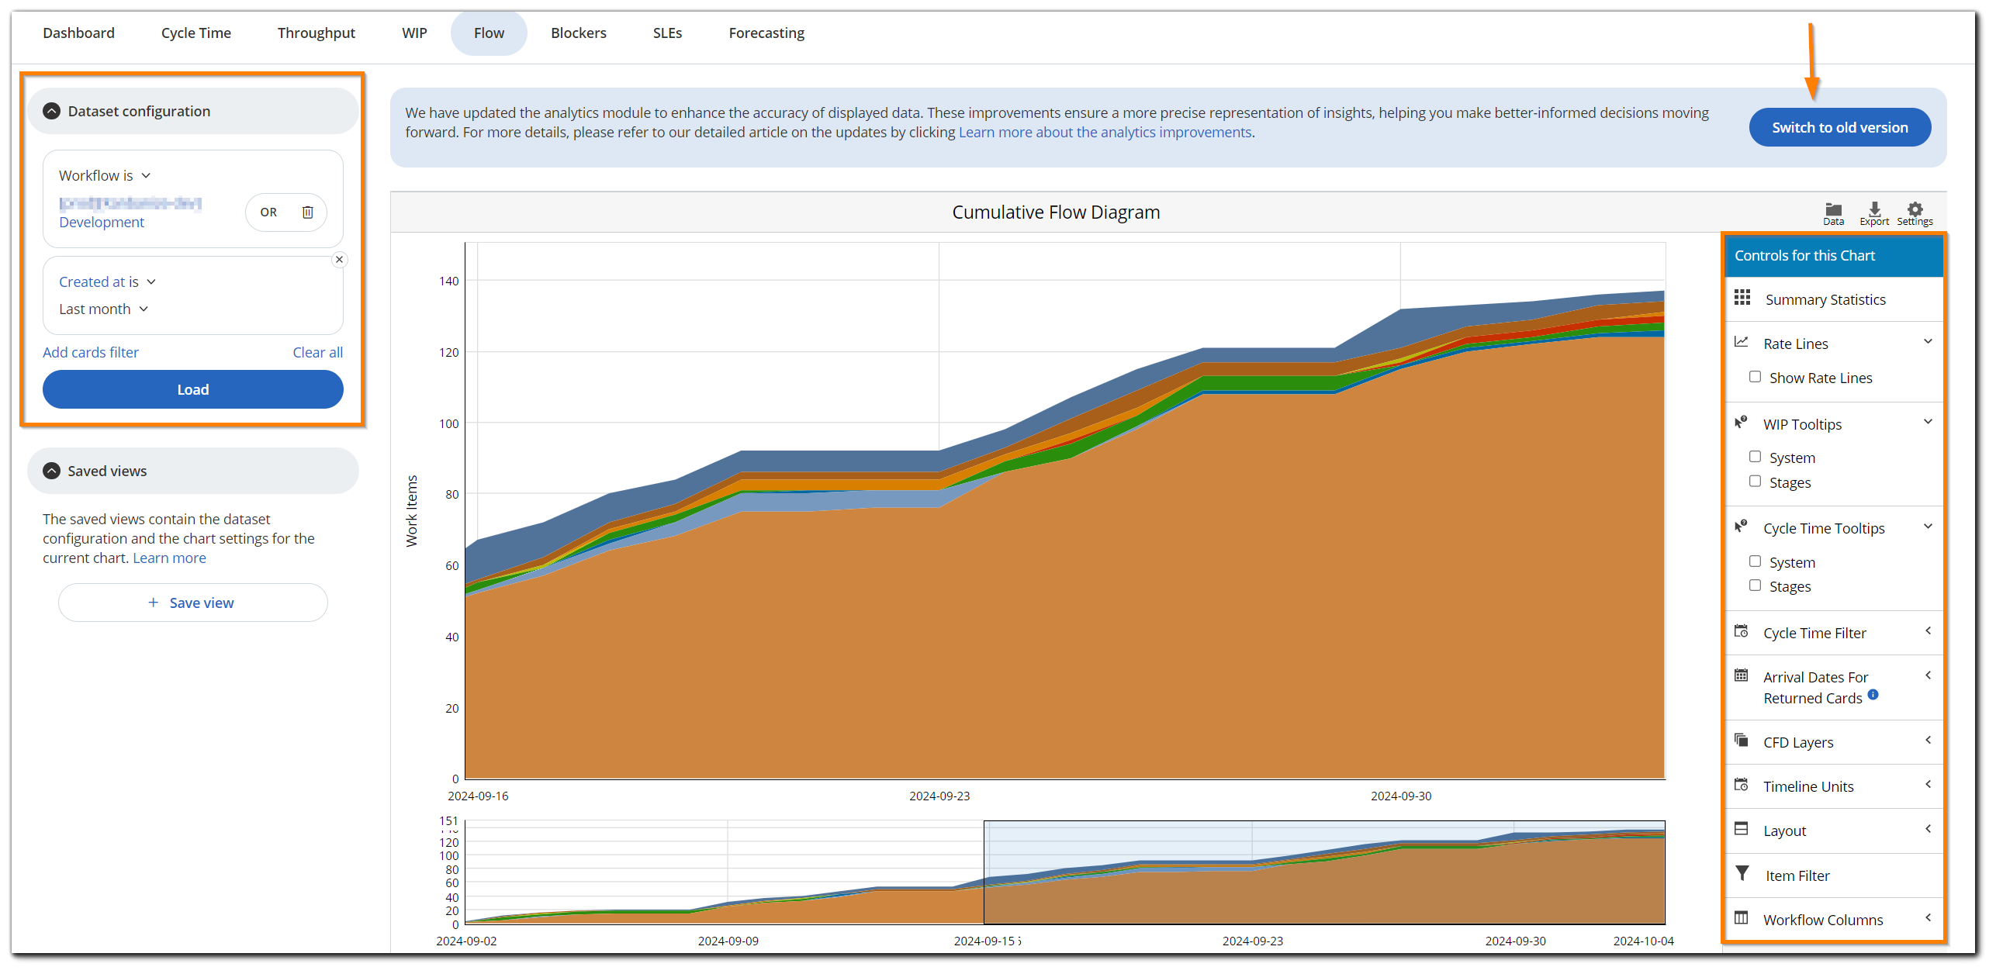Delete the Development workflow with the trash icon
Screen dimensions: 1996x974
coord(307,212)
